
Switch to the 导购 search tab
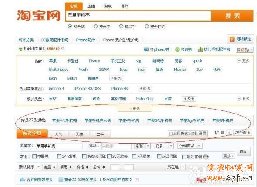click(125, 7)
